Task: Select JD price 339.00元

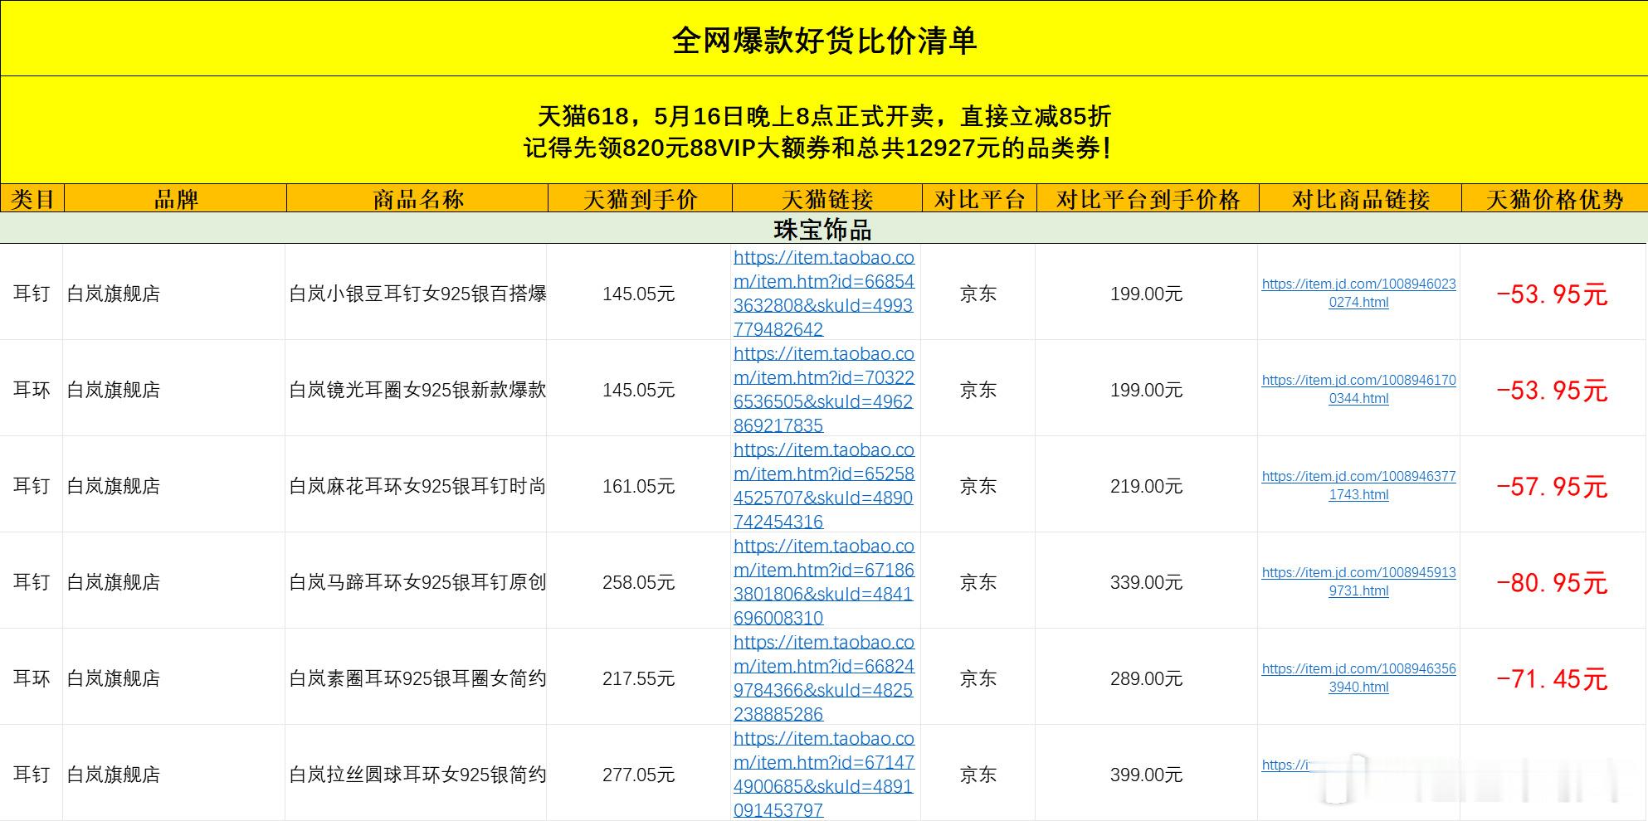Action: click(1146, 582)
